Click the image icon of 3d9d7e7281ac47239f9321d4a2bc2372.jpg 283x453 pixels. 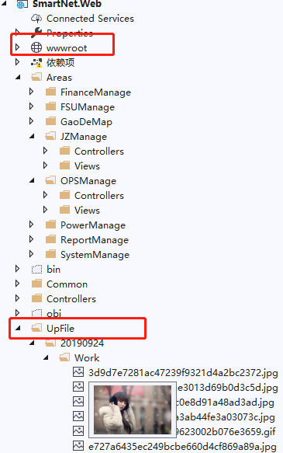coord(78,372)
